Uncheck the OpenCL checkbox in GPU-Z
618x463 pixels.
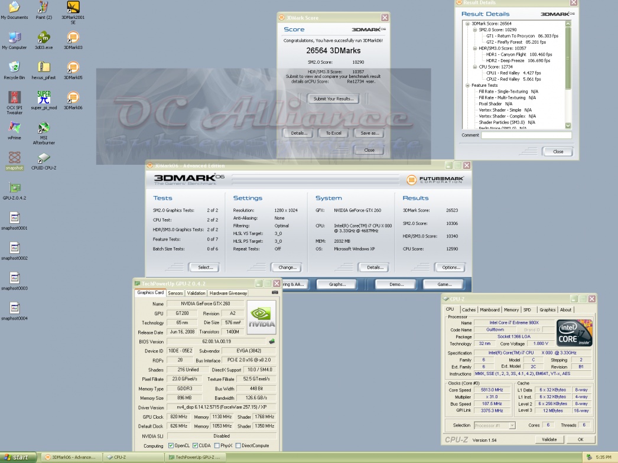pos(171,445)
